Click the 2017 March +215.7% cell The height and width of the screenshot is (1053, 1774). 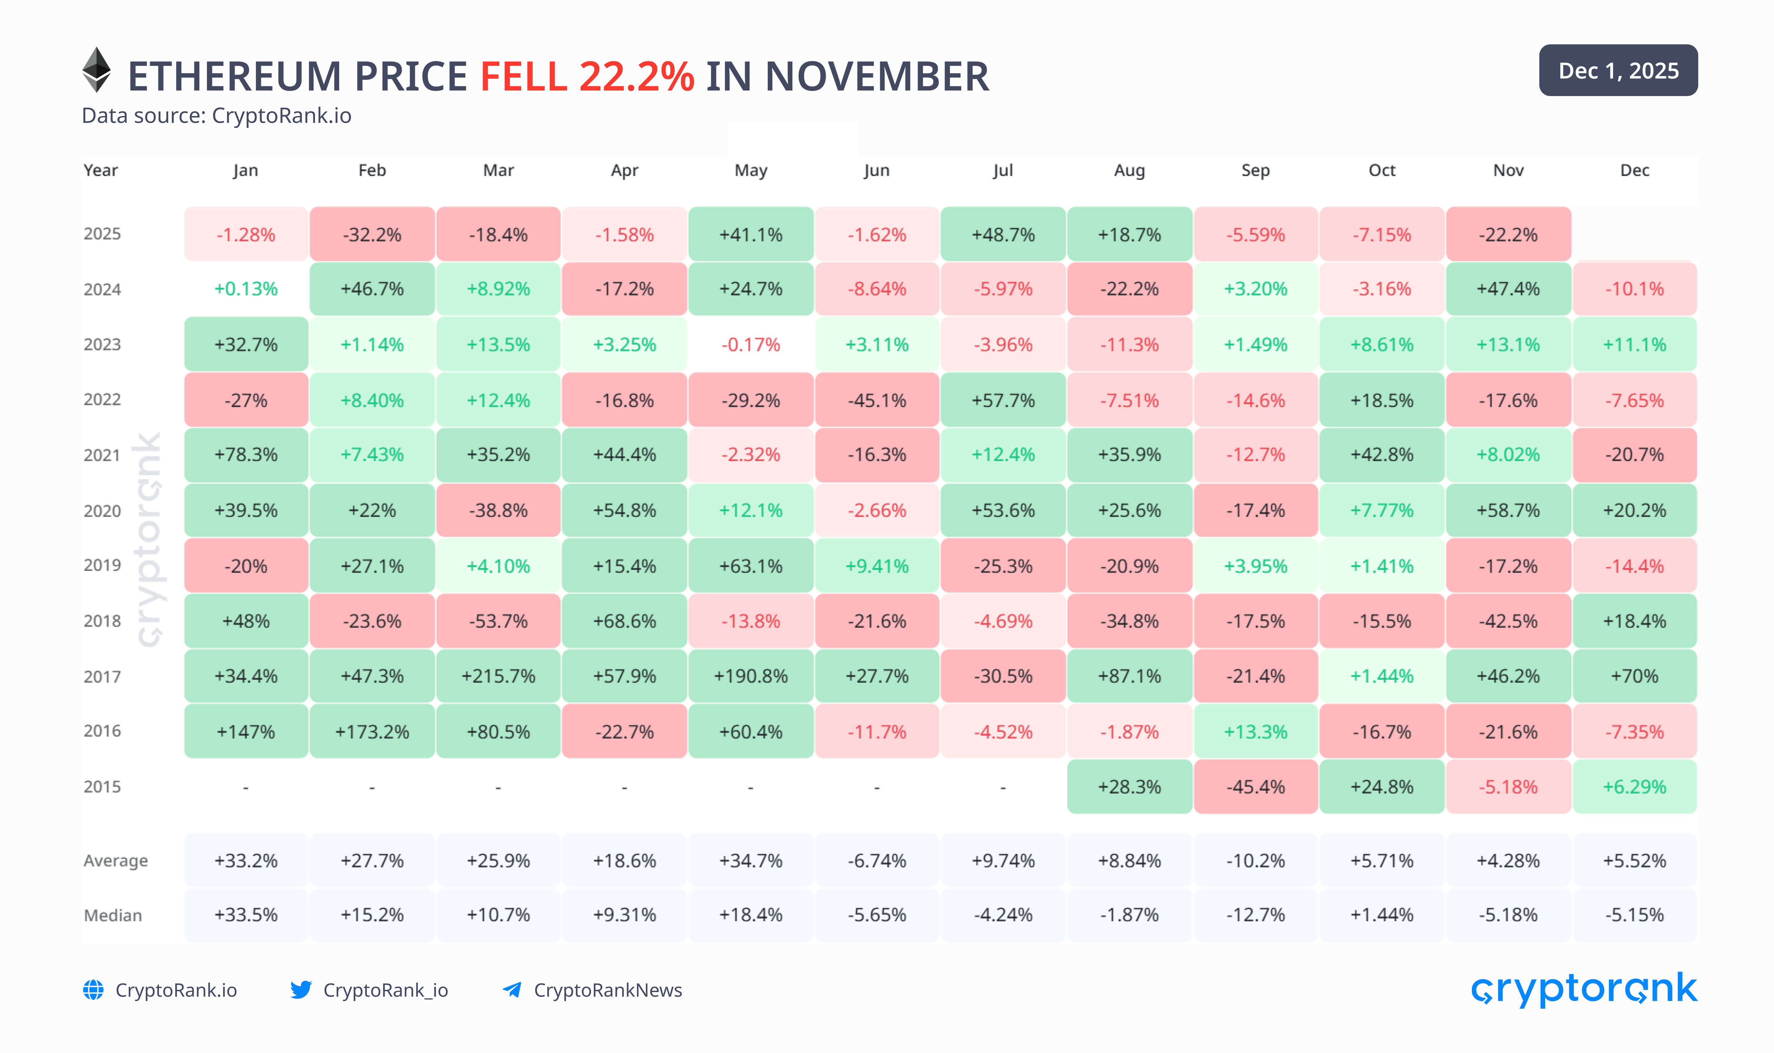498,676
